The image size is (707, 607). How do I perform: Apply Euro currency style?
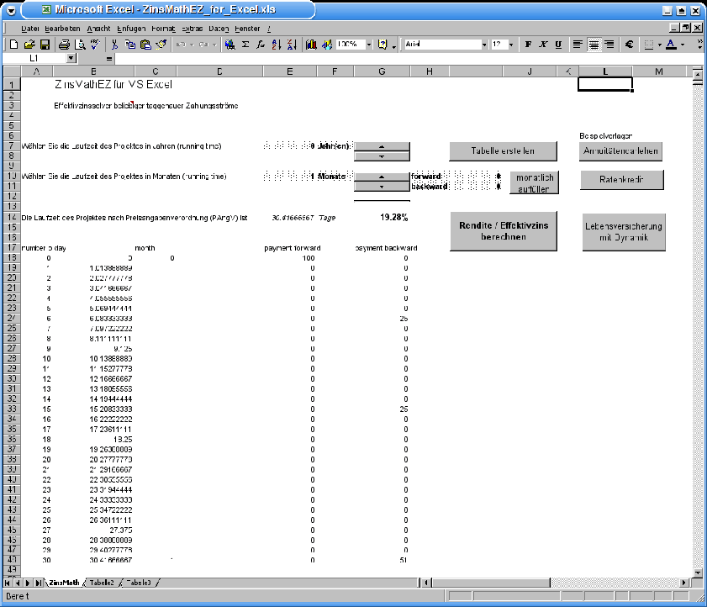click(629, 45)
